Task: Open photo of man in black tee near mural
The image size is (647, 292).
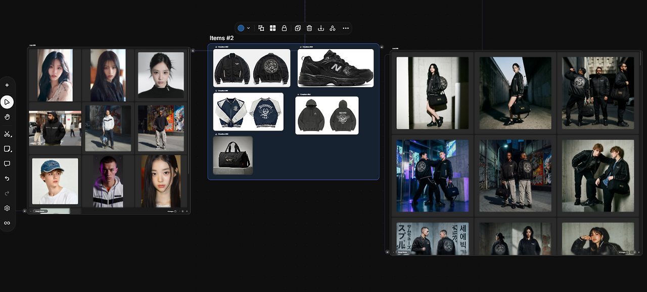Action: pyautogui.click(x=161, y=128)
